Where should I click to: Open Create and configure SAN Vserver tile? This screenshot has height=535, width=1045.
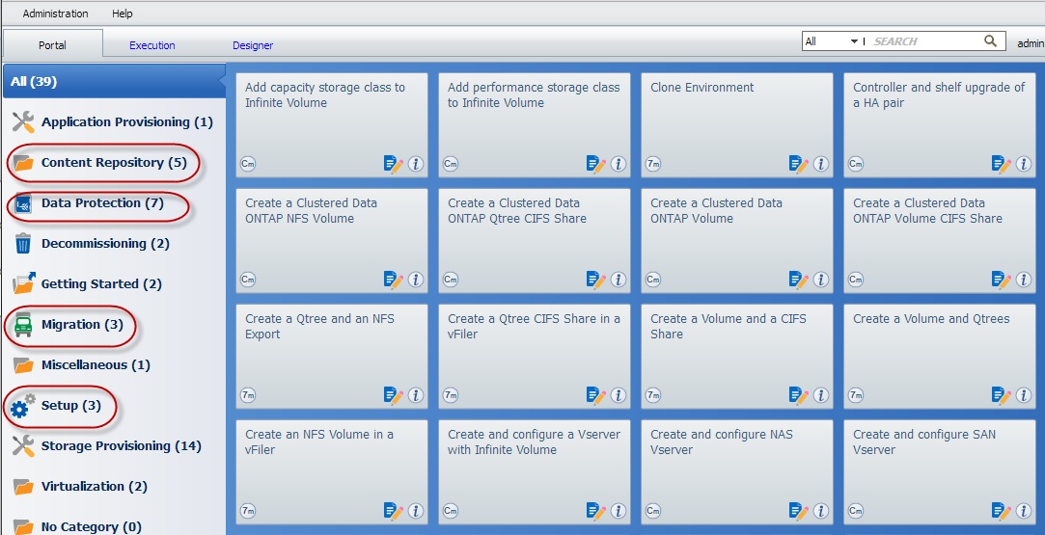[940, 472]
